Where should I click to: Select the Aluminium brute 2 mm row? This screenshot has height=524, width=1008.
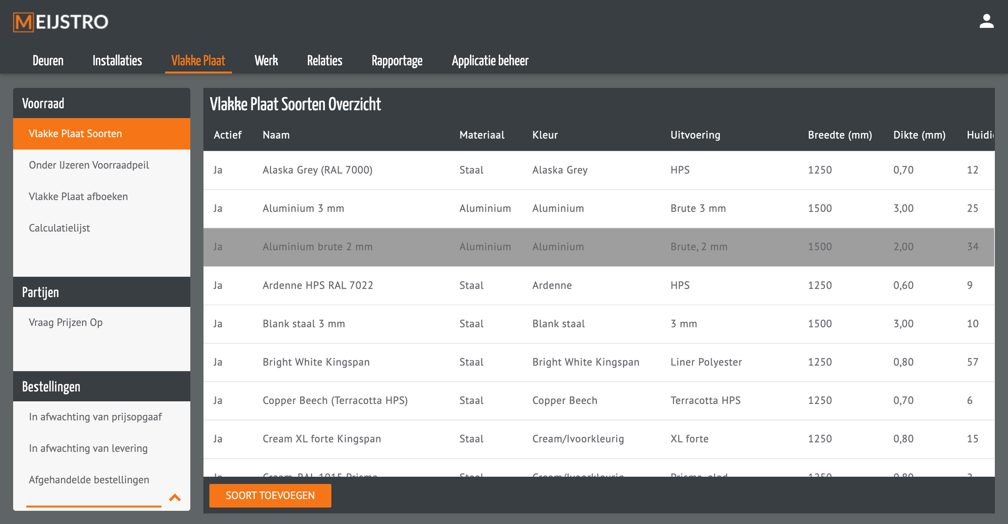(x=599, y=247)
